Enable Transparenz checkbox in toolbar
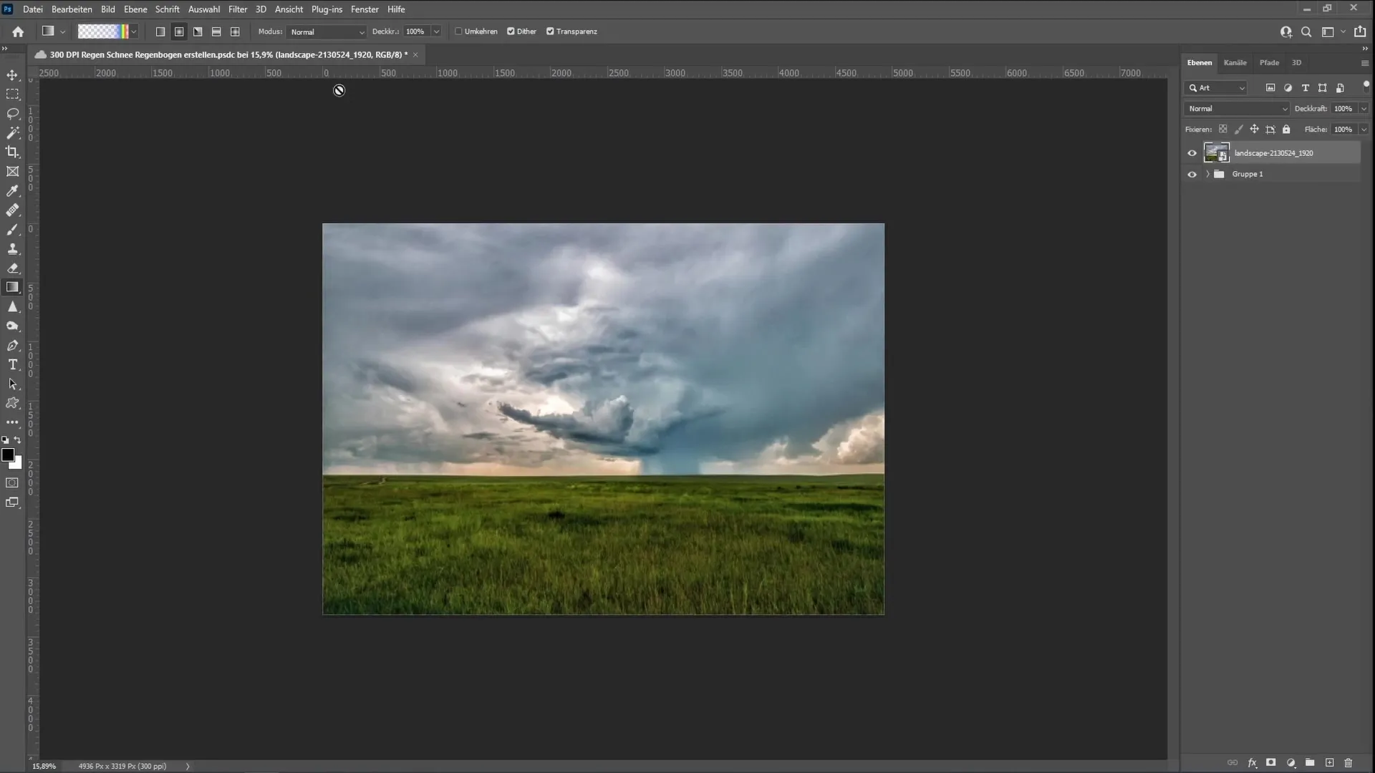 [x=549, y=31]
